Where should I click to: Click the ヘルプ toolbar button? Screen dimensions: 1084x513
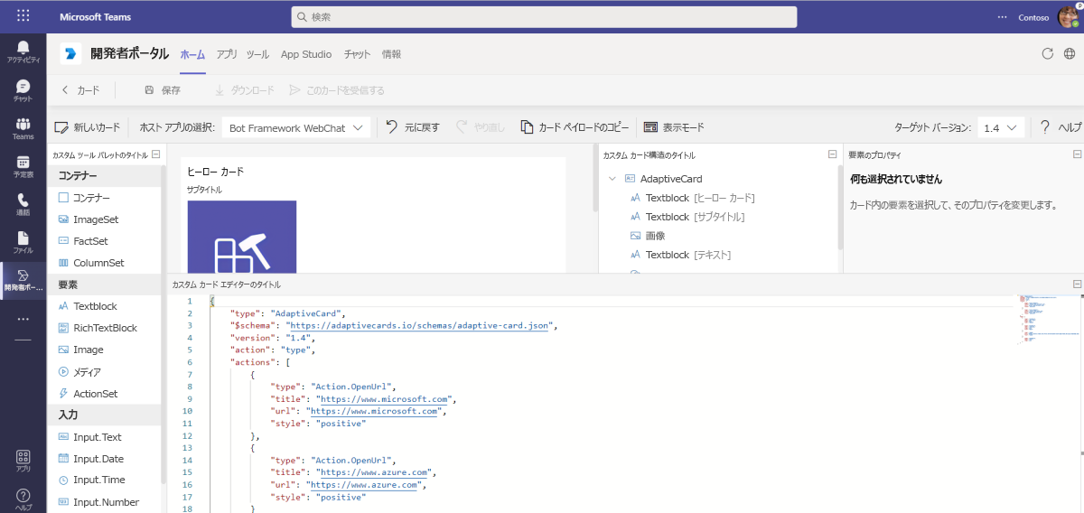(1060, 127)
